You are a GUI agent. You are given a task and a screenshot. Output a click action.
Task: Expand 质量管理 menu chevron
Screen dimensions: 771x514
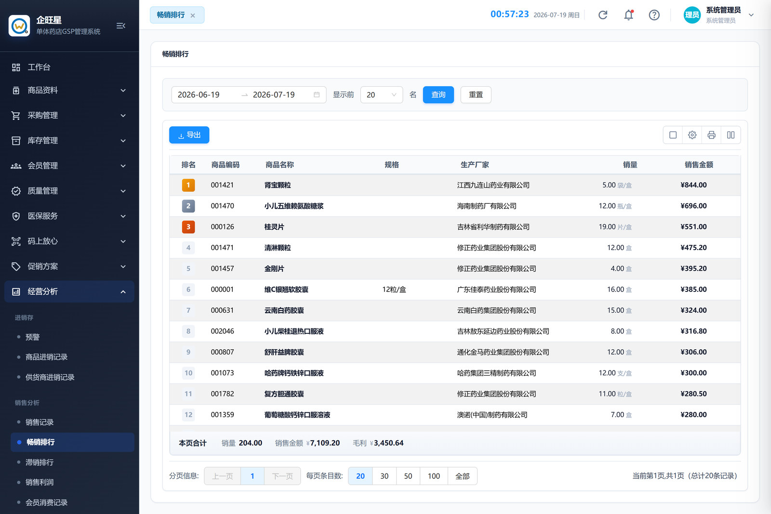123,191
